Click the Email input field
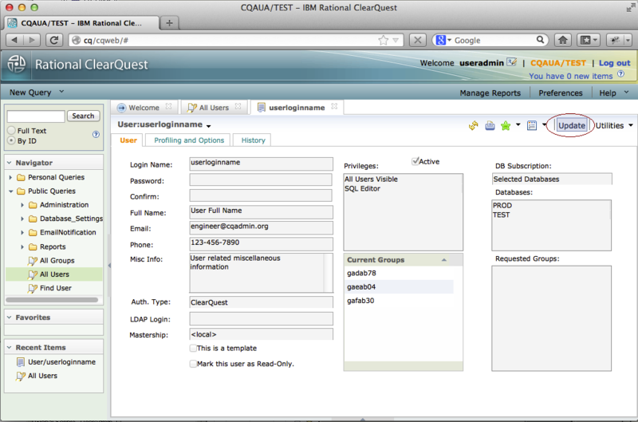The image size is (638, 422). click(261, 227)
